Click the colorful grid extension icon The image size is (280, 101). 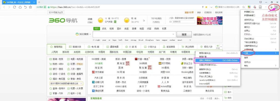[x=249, y=7]
